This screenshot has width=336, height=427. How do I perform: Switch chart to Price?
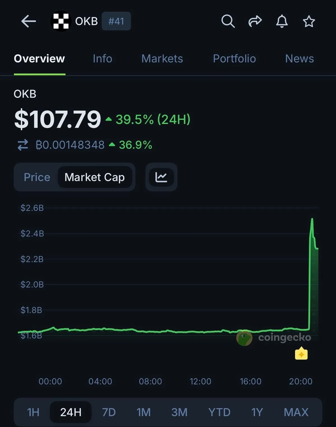point(37,177)
